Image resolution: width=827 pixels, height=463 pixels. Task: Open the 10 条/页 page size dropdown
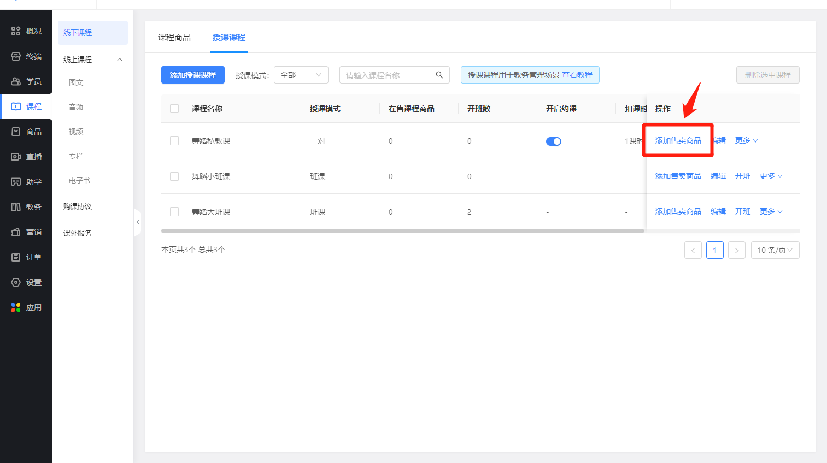tap(775, 250)
